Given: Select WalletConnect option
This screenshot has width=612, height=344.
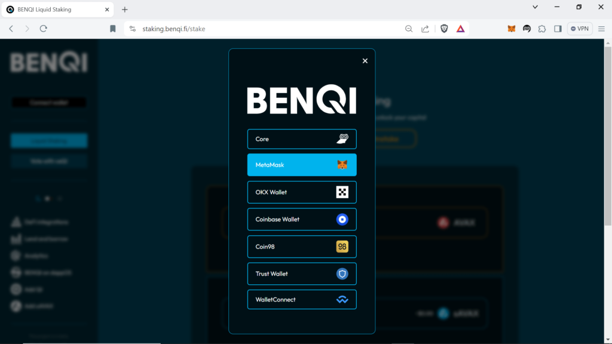Looking at the screenshot, I should click(302, 300).
